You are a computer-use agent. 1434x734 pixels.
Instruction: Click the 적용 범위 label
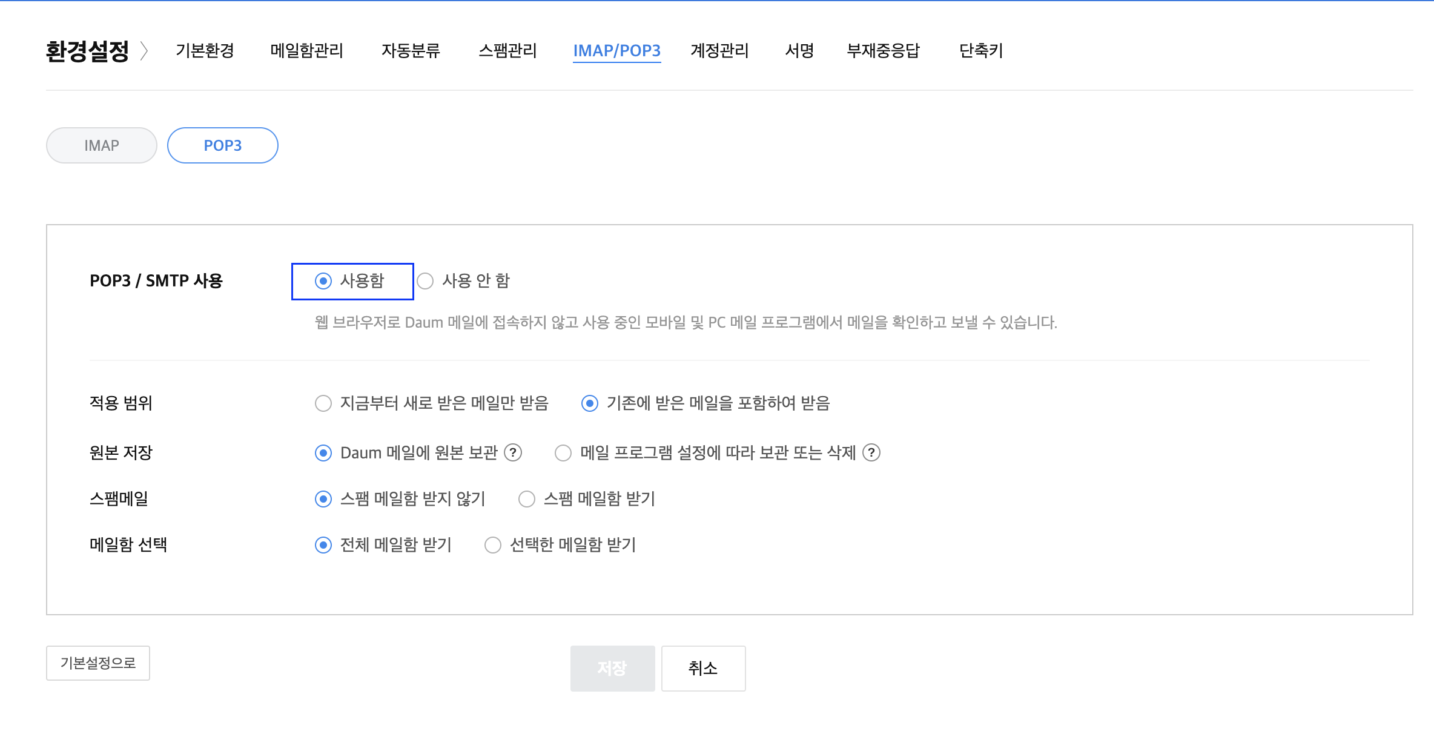pos(121,403)
